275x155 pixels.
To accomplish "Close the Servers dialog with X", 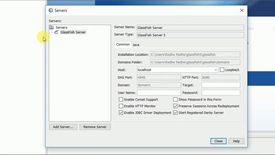I will [x=241, y=10].
